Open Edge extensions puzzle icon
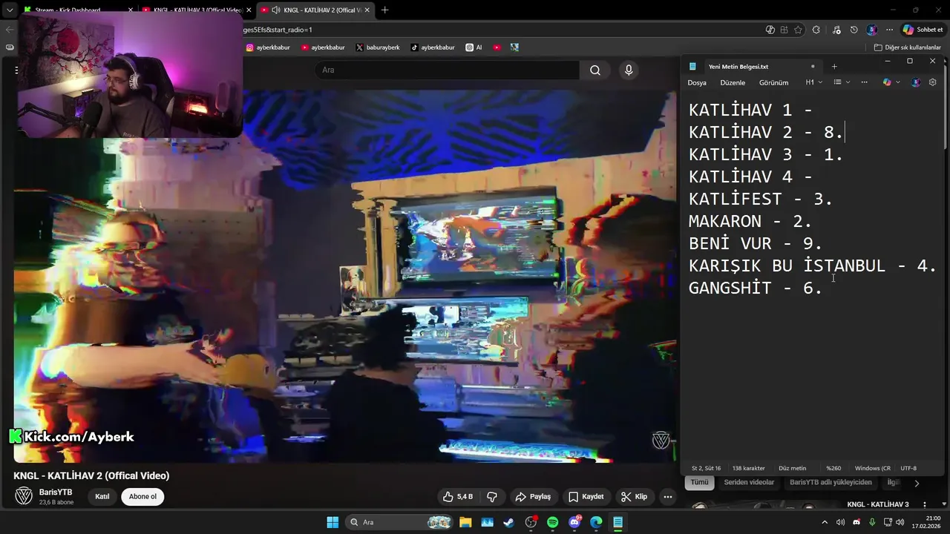Viewport: 950px width, 534px height. tap(816, 30)
